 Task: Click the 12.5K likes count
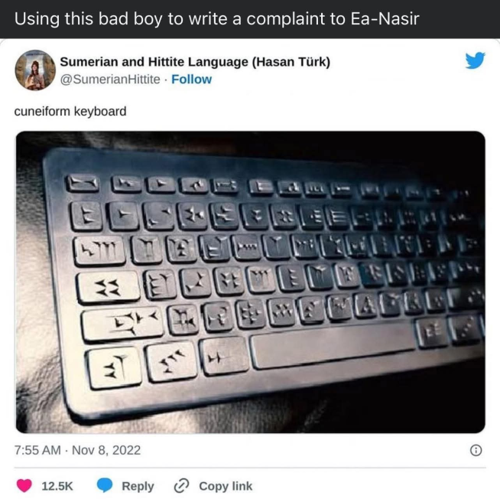(57, 486)
